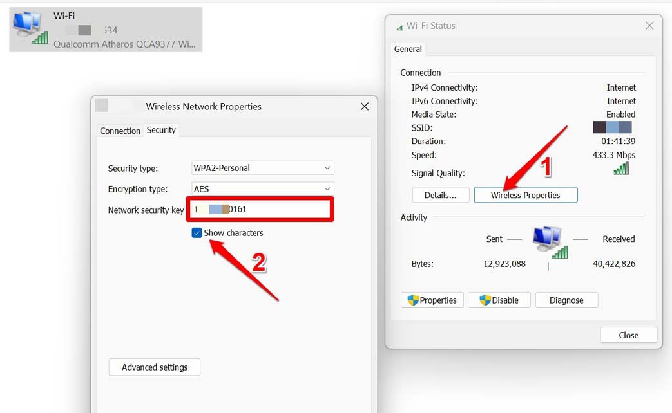Click the Network security key label
Screen dimensions: 672x413
tap(146, 210)
